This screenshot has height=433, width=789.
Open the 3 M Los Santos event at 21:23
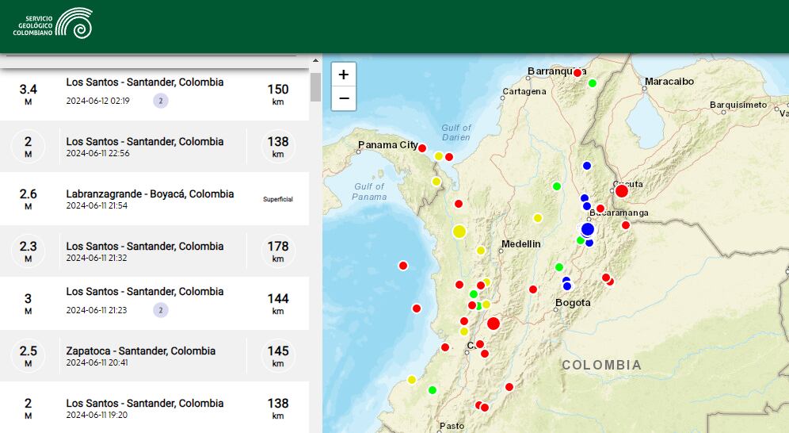point(154,304)
